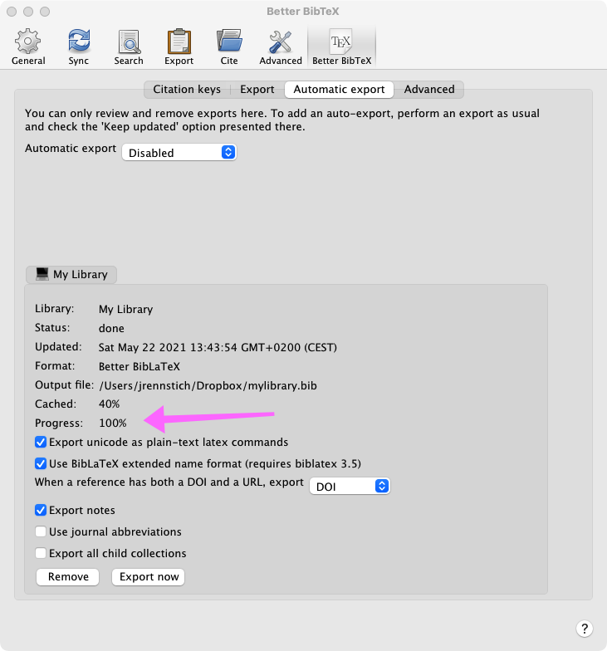Switch to the Citation keys tab
The image size is (607, 651).
187,90
